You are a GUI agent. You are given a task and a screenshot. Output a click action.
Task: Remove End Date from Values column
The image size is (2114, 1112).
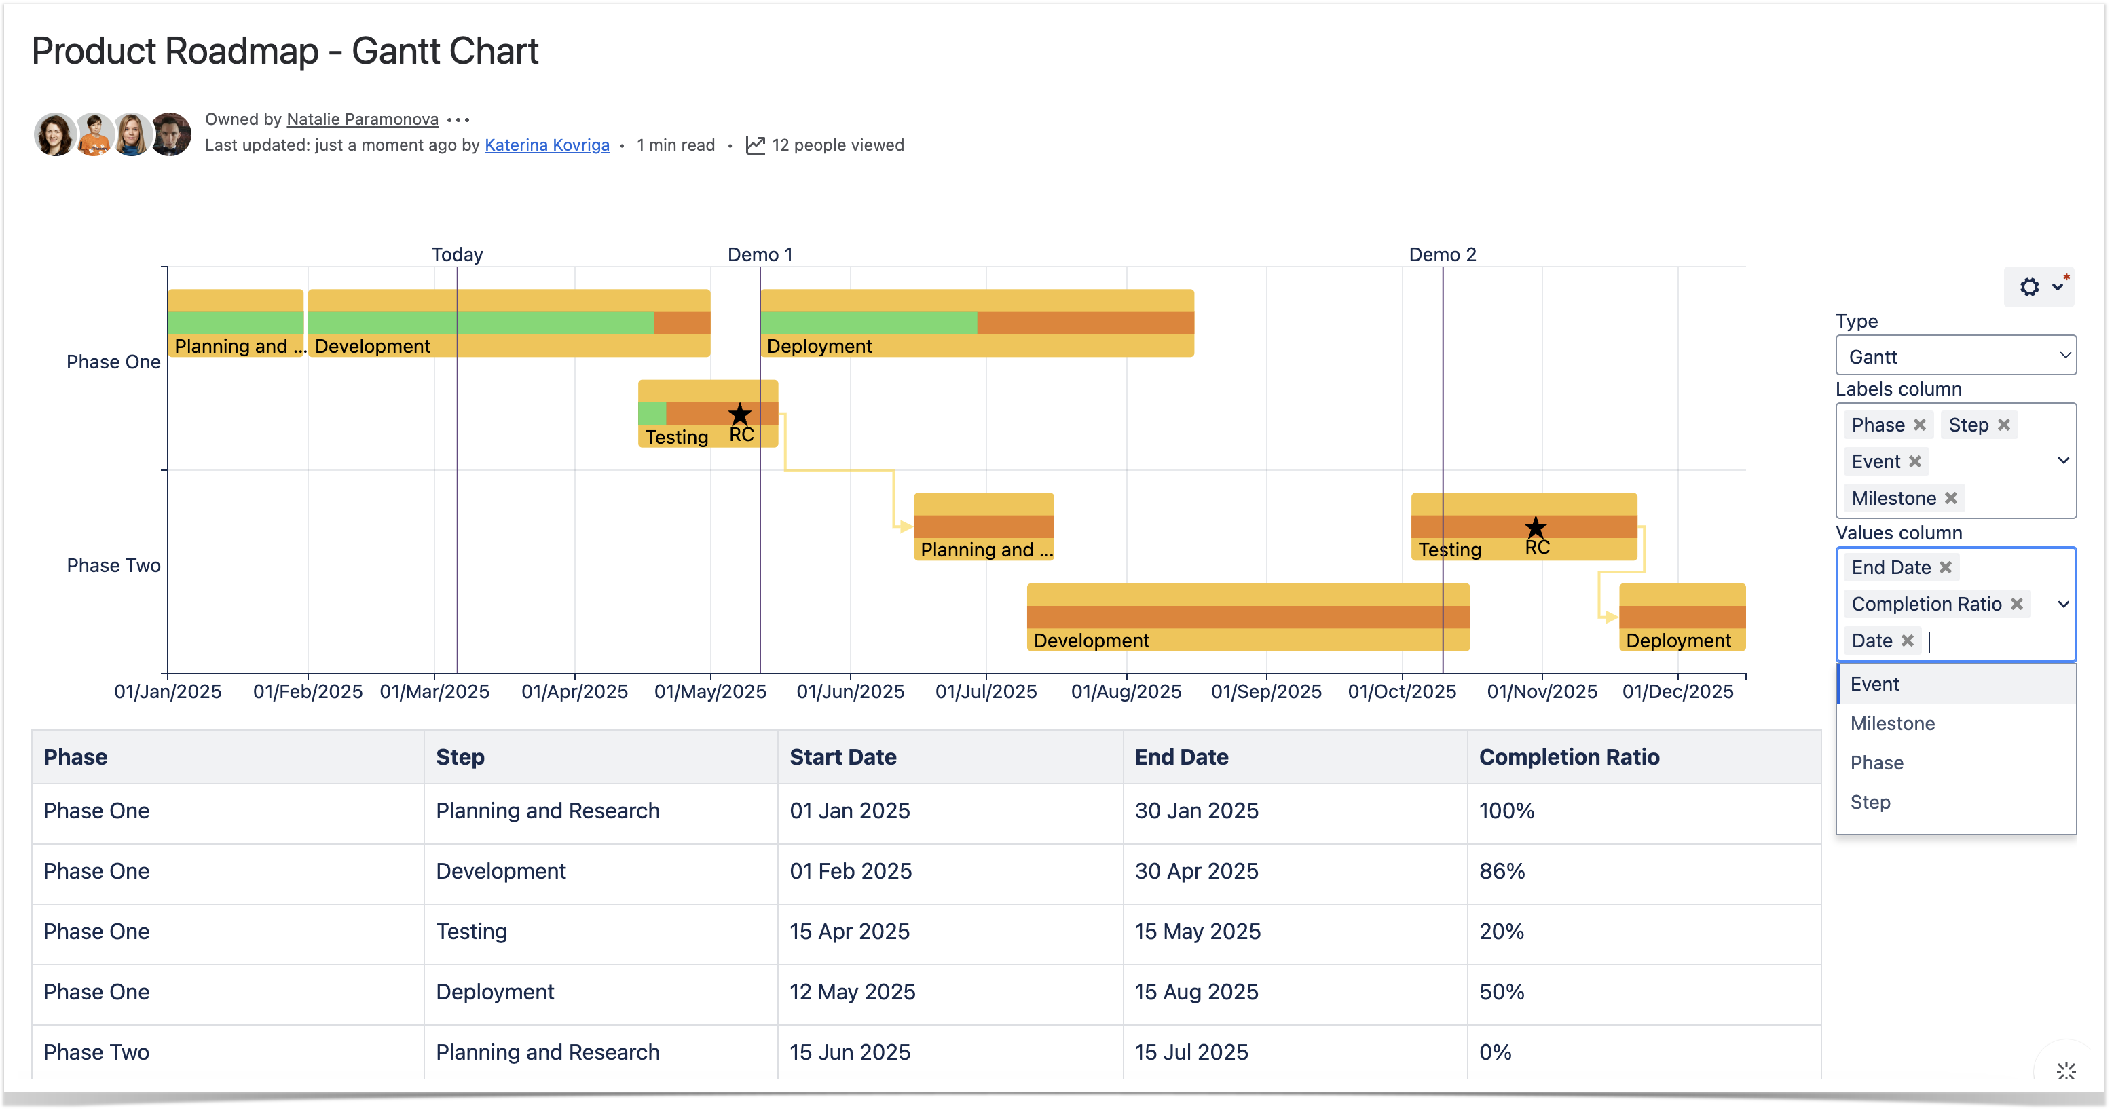click(1946, 567)
